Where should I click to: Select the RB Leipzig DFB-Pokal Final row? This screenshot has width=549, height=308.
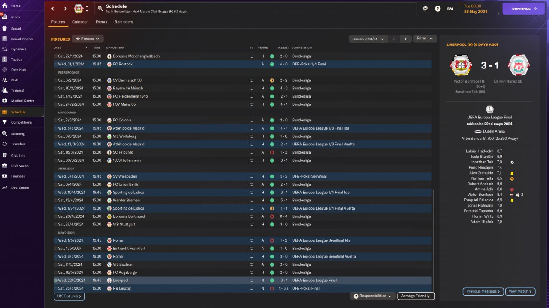pos(242,288)
